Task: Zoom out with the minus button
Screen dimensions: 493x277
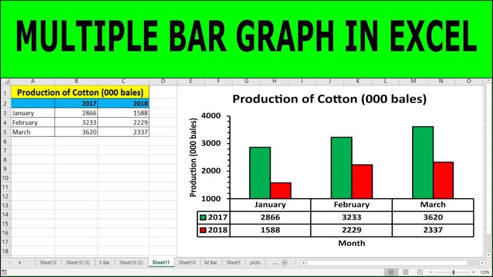Action: tap(431, 272)
